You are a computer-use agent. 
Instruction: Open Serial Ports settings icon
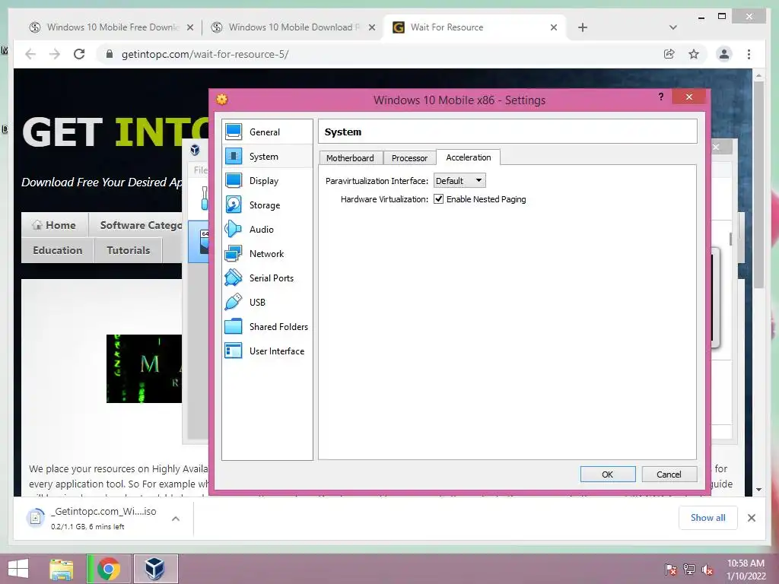point(234,278)
